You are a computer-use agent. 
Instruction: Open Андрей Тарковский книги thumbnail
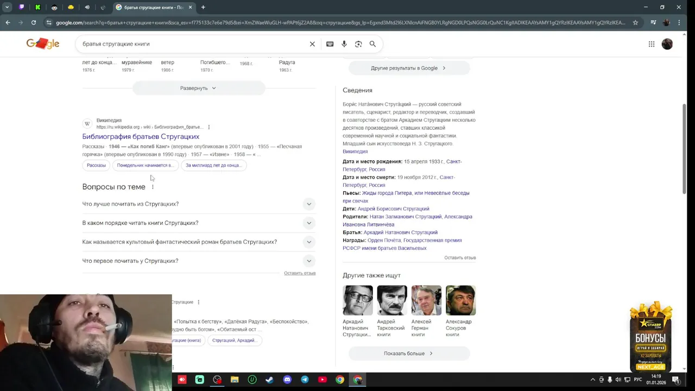pos(392,300)
